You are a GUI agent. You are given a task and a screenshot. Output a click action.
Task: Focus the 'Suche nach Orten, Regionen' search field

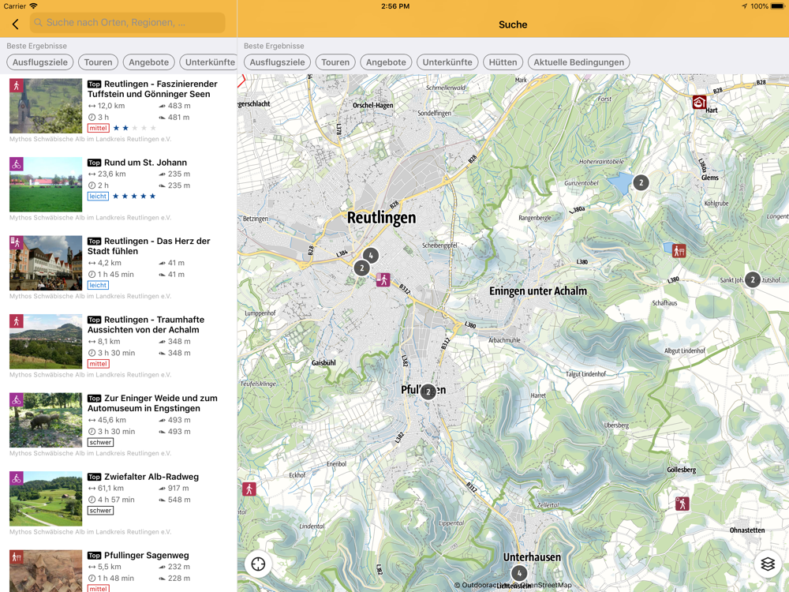tap(127, 23)
